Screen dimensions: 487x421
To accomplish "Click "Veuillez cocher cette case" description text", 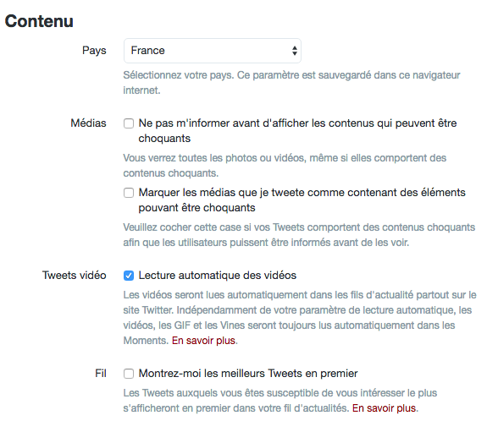I will click(299, 235).
